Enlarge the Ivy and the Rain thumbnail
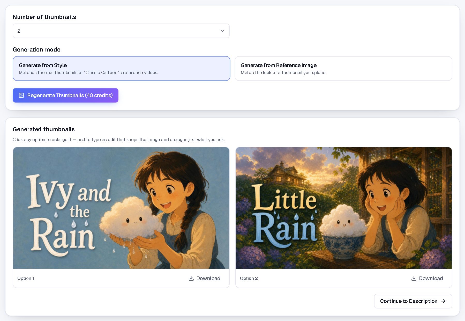465x321 pixels. point(121,208)
